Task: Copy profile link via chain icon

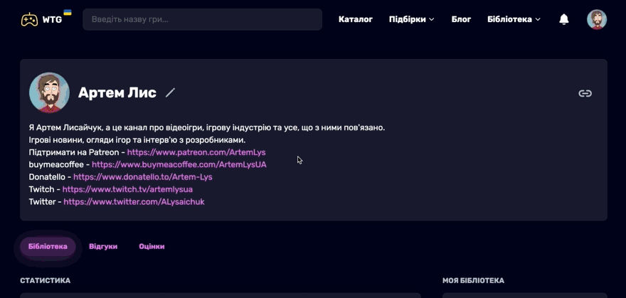Action: pyautogui.click(x=585, y=93)
